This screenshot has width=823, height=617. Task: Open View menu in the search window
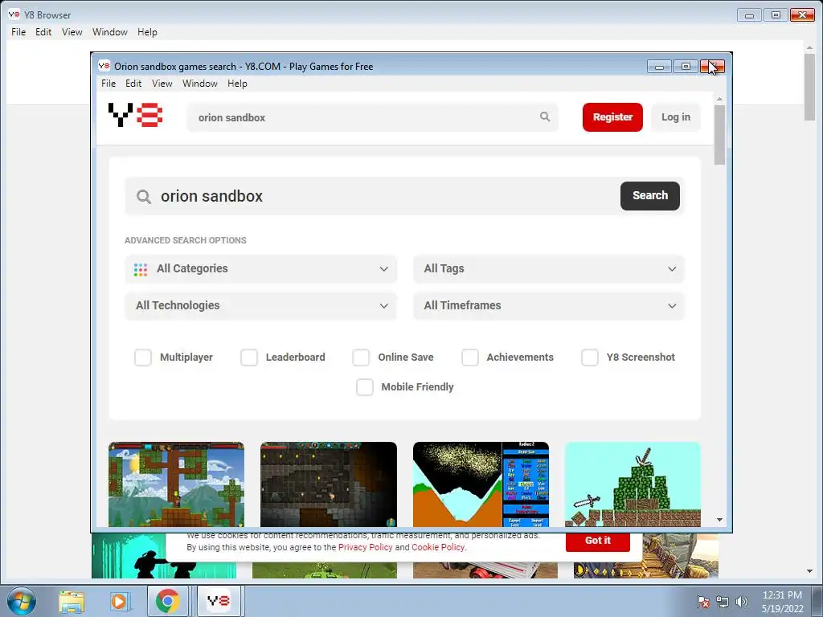point(162,84)
